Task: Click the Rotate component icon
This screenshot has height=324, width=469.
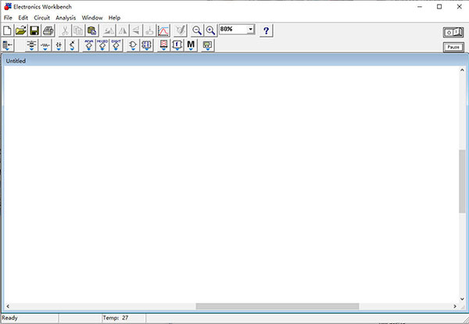Action: pos(109,31)
